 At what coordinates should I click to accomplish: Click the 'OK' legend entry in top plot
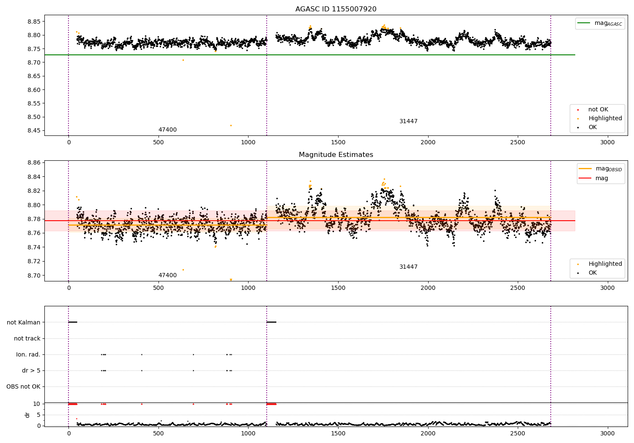point(588,127)
